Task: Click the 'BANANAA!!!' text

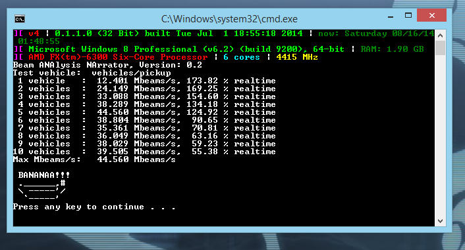Action: pyautogui.click(x=44, y=175)
